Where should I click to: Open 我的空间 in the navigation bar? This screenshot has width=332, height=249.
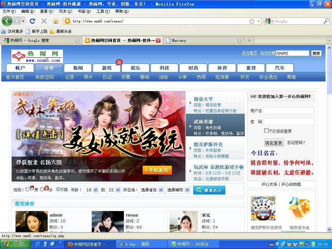pos(44,77)
